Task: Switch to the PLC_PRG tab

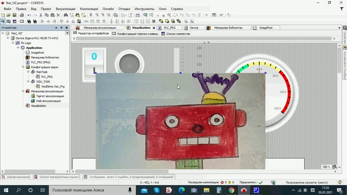Action: pos(170,28)
